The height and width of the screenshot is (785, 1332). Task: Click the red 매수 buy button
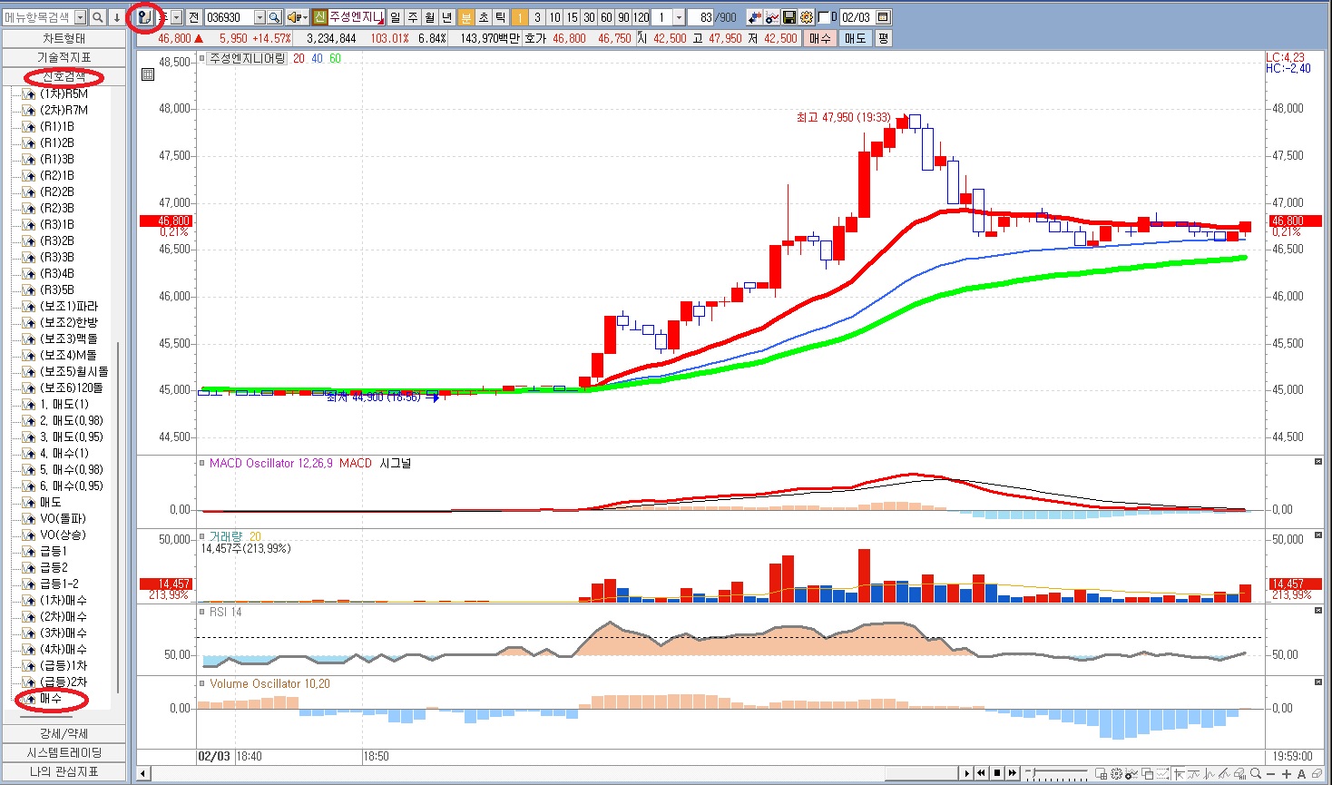coord(819,38)
